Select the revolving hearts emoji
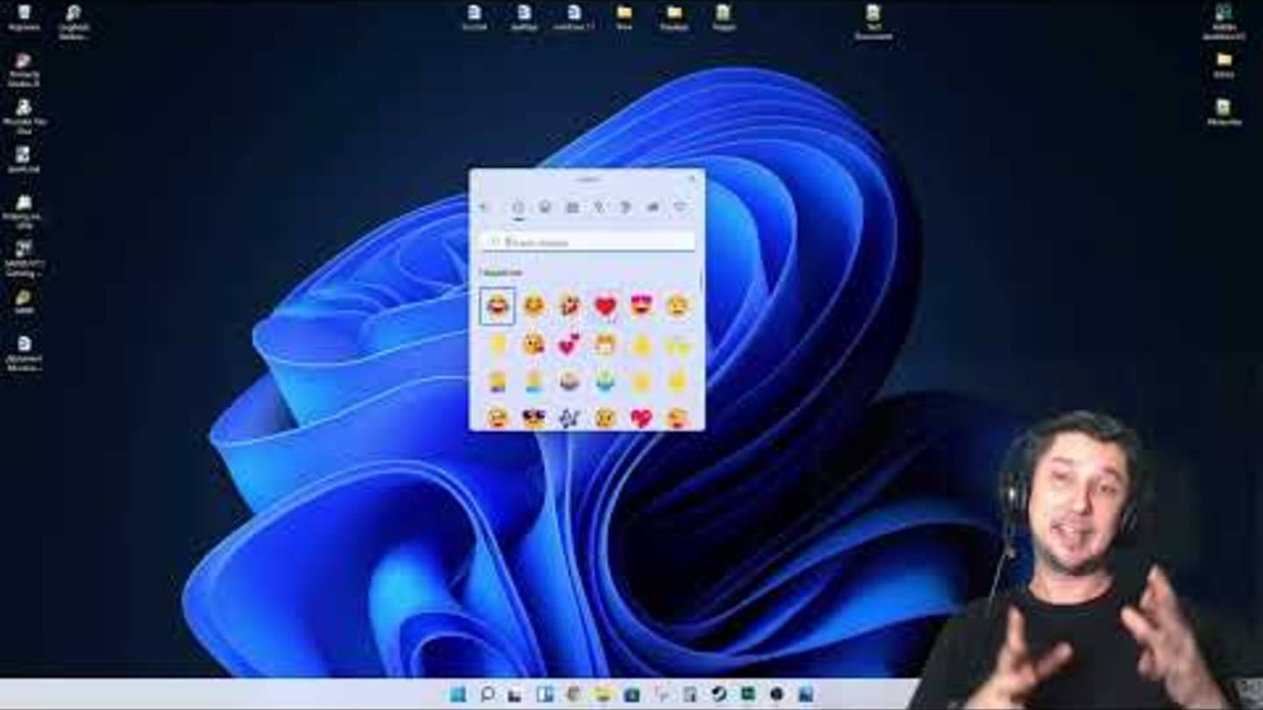This screenshot has height=710, width=1263. (x=567, y=343)
